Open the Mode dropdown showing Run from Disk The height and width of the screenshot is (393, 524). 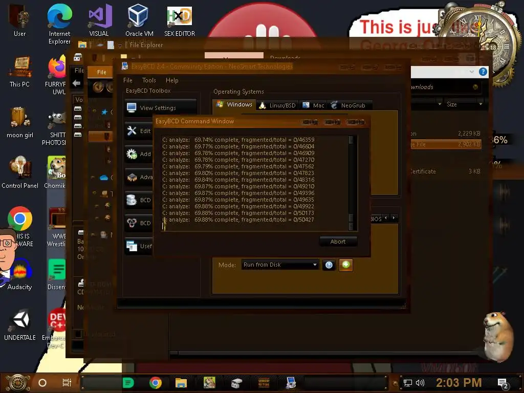[x=280, y=265]
